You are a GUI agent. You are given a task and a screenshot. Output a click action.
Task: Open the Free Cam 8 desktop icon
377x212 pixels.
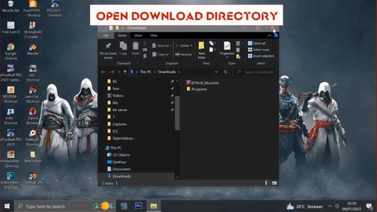pyautogui.click(x=11, y=28)
